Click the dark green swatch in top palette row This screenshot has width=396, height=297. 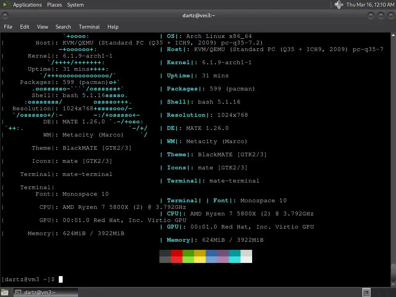pyautogui.click(x=188, y=253)
